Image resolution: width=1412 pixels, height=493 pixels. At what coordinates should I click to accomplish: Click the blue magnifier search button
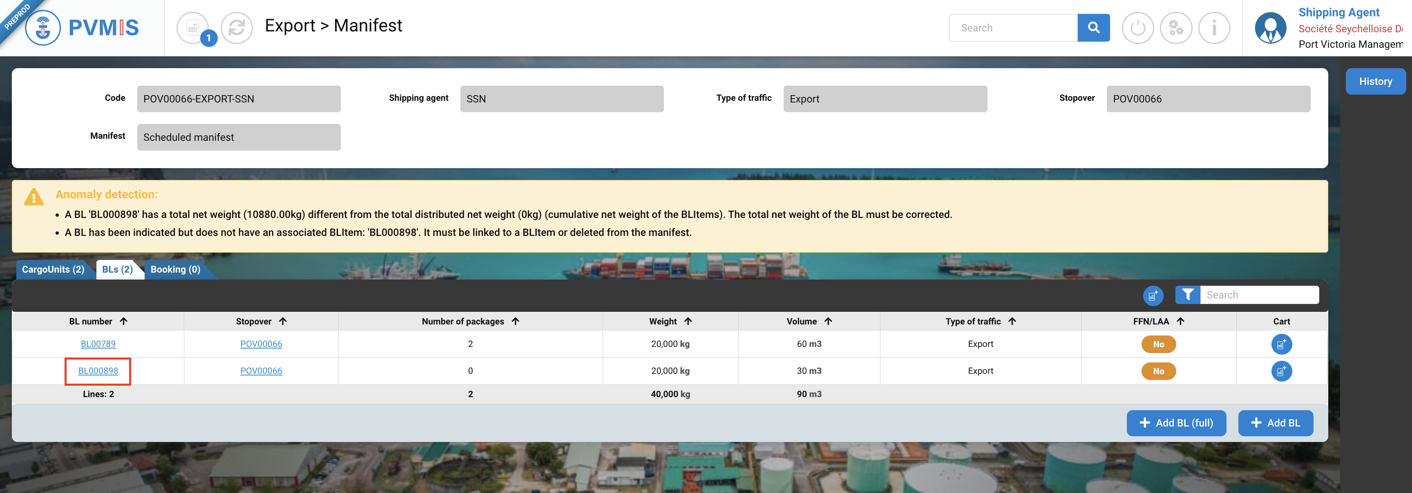point(1093,27)
